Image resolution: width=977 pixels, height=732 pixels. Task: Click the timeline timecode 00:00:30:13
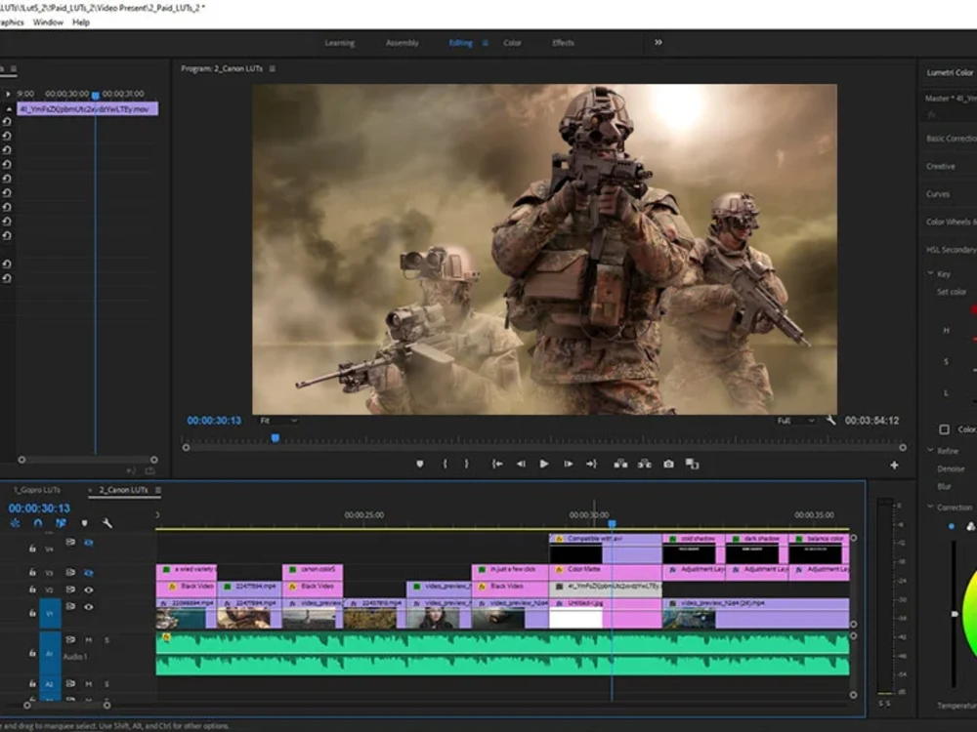pos(39,508)
